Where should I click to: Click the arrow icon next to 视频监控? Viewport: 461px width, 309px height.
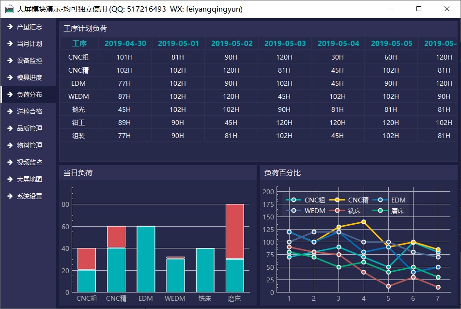[10, 162]
